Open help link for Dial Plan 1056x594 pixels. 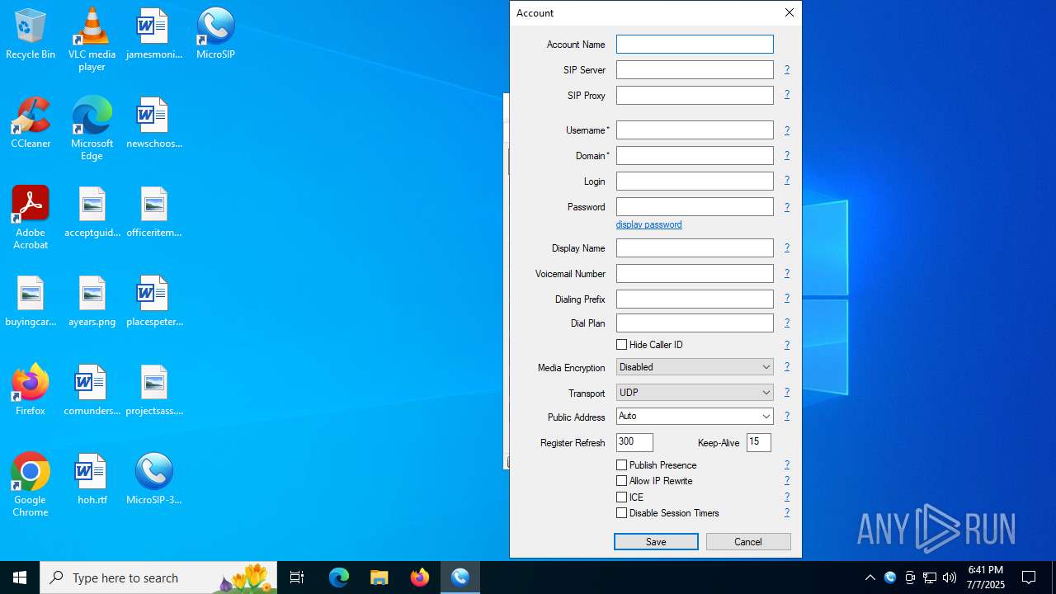click(x=787, y=323)
